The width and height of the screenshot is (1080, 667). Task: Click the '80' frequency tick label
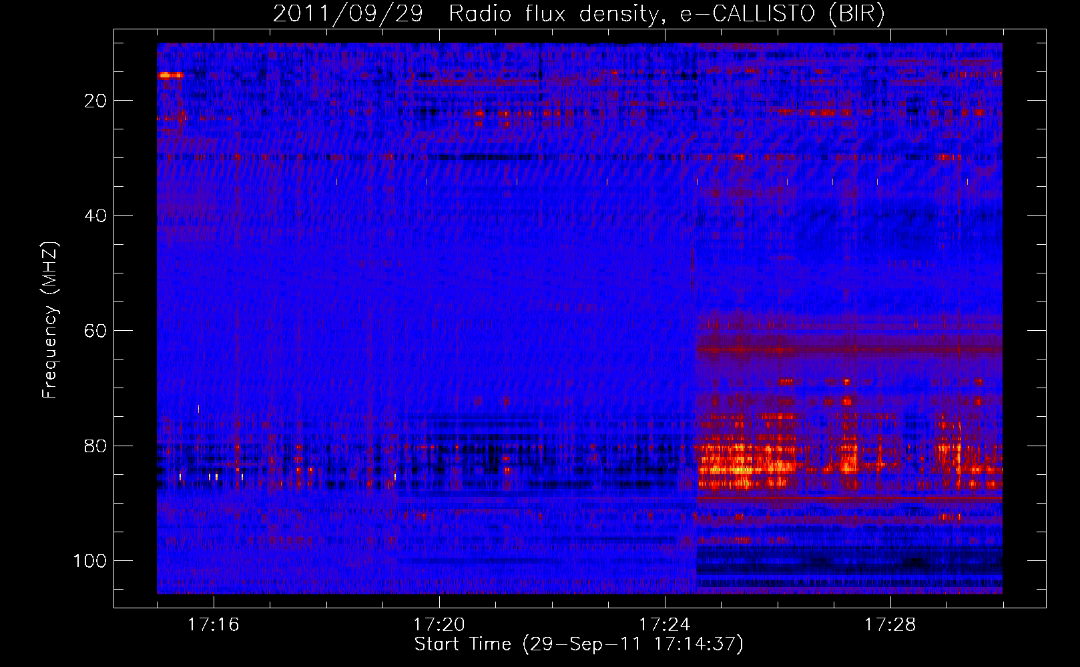pos(96,446)
